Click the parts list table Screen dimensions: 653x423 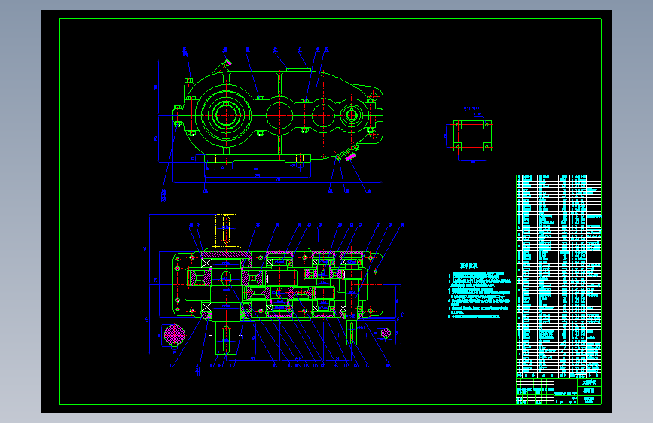[558, 276]
